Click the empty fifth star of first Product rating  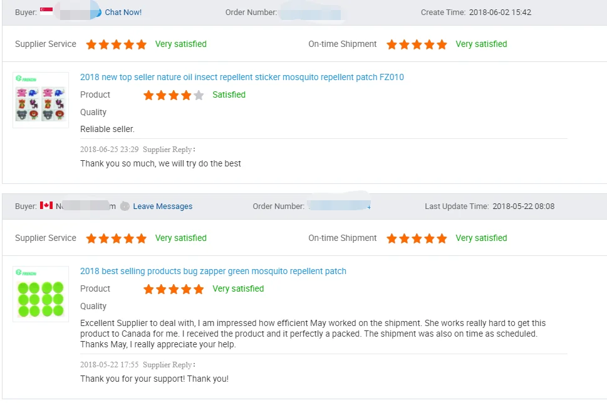coord(199,95)
